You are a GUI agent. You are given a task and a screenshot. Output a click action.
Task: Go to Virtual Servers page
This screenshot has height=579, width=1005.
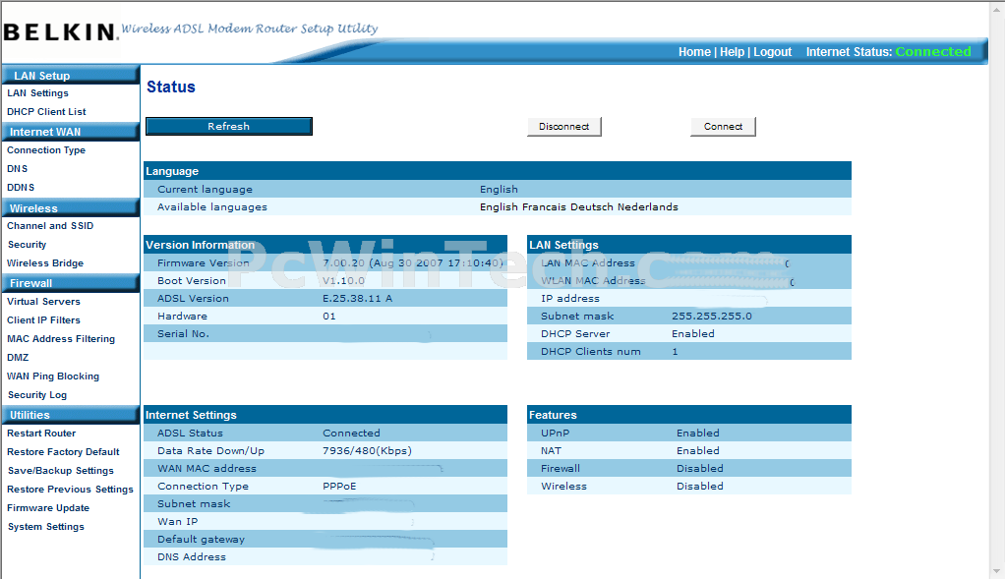click(43, 301)
